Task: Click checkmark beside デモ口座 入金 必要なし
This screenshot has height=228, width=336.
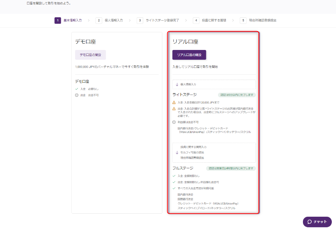Action: click(77, 89)
